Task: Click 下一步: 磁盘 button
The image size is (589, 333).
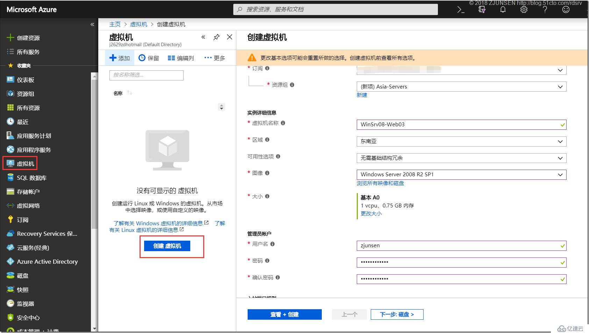Action: pyautogui.click(x=397, y=314)
